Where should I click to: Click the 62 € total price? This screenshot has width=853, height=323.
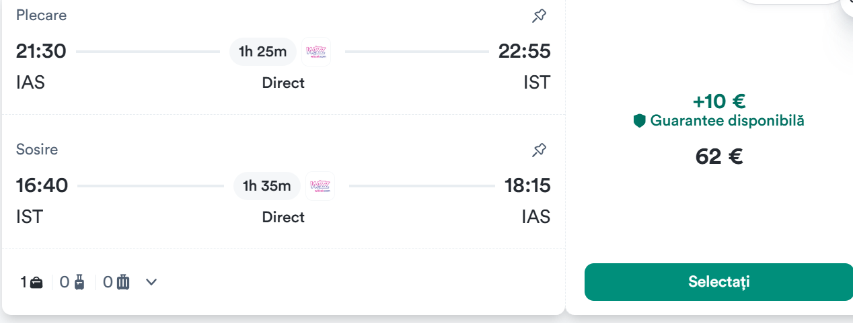click(x=718, y=156)
